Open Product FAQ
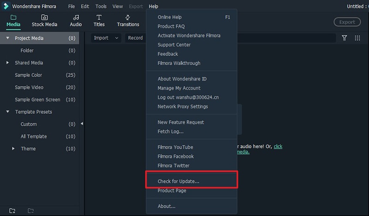 pos(191,26)
